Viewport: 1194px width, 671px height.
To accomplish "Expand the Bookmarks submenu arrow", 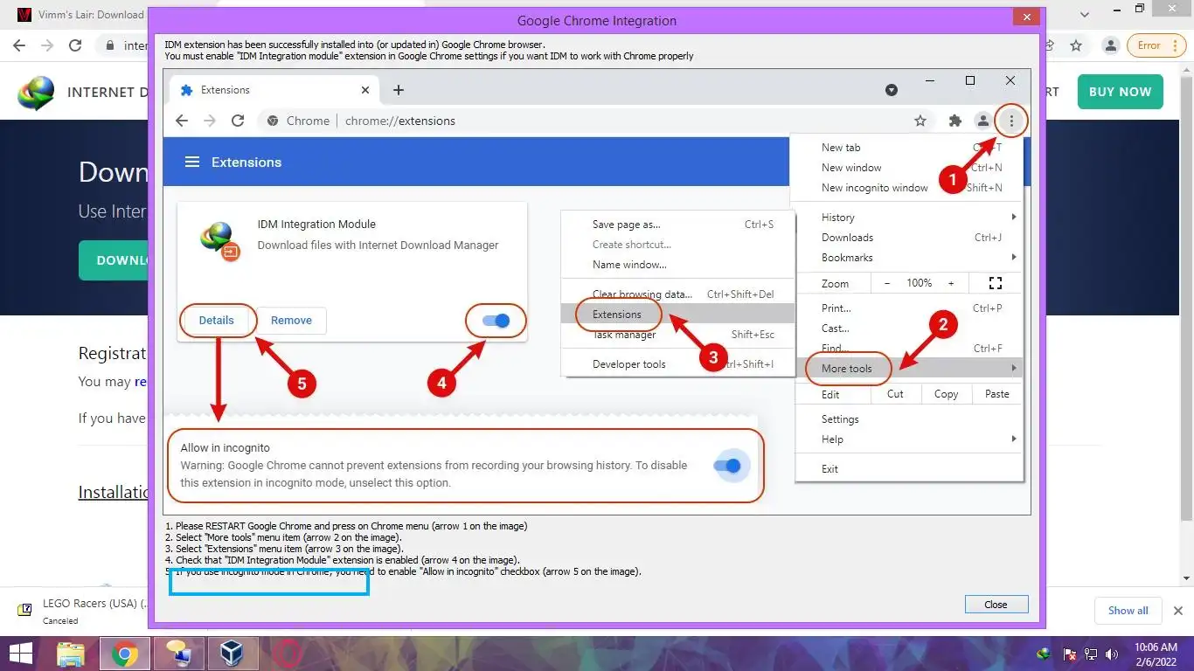I will [1014, 258].
